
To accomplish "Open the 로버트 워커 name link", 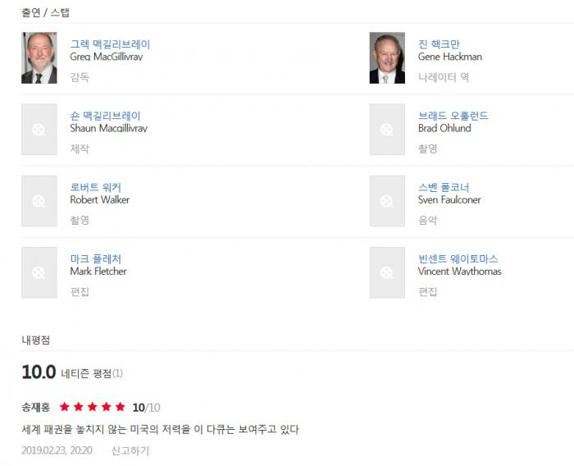I will coord(95,187).
